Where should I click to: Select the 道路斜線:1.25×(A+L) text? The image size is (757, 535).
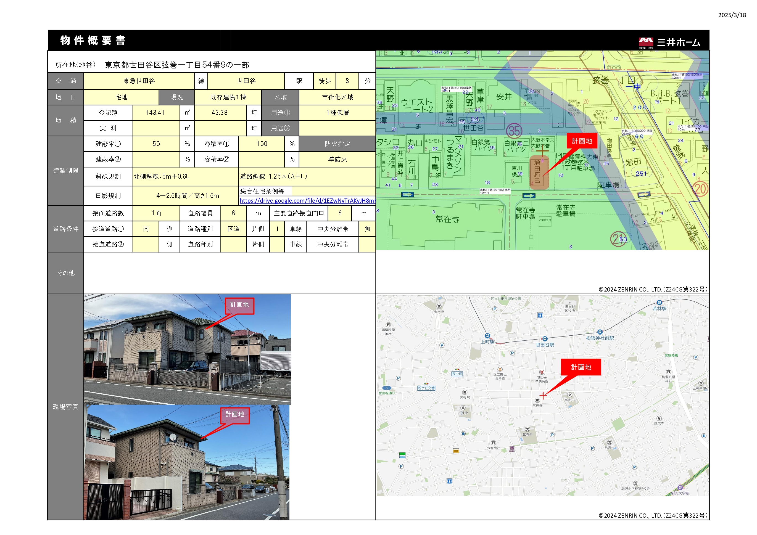tap(273, 176)
